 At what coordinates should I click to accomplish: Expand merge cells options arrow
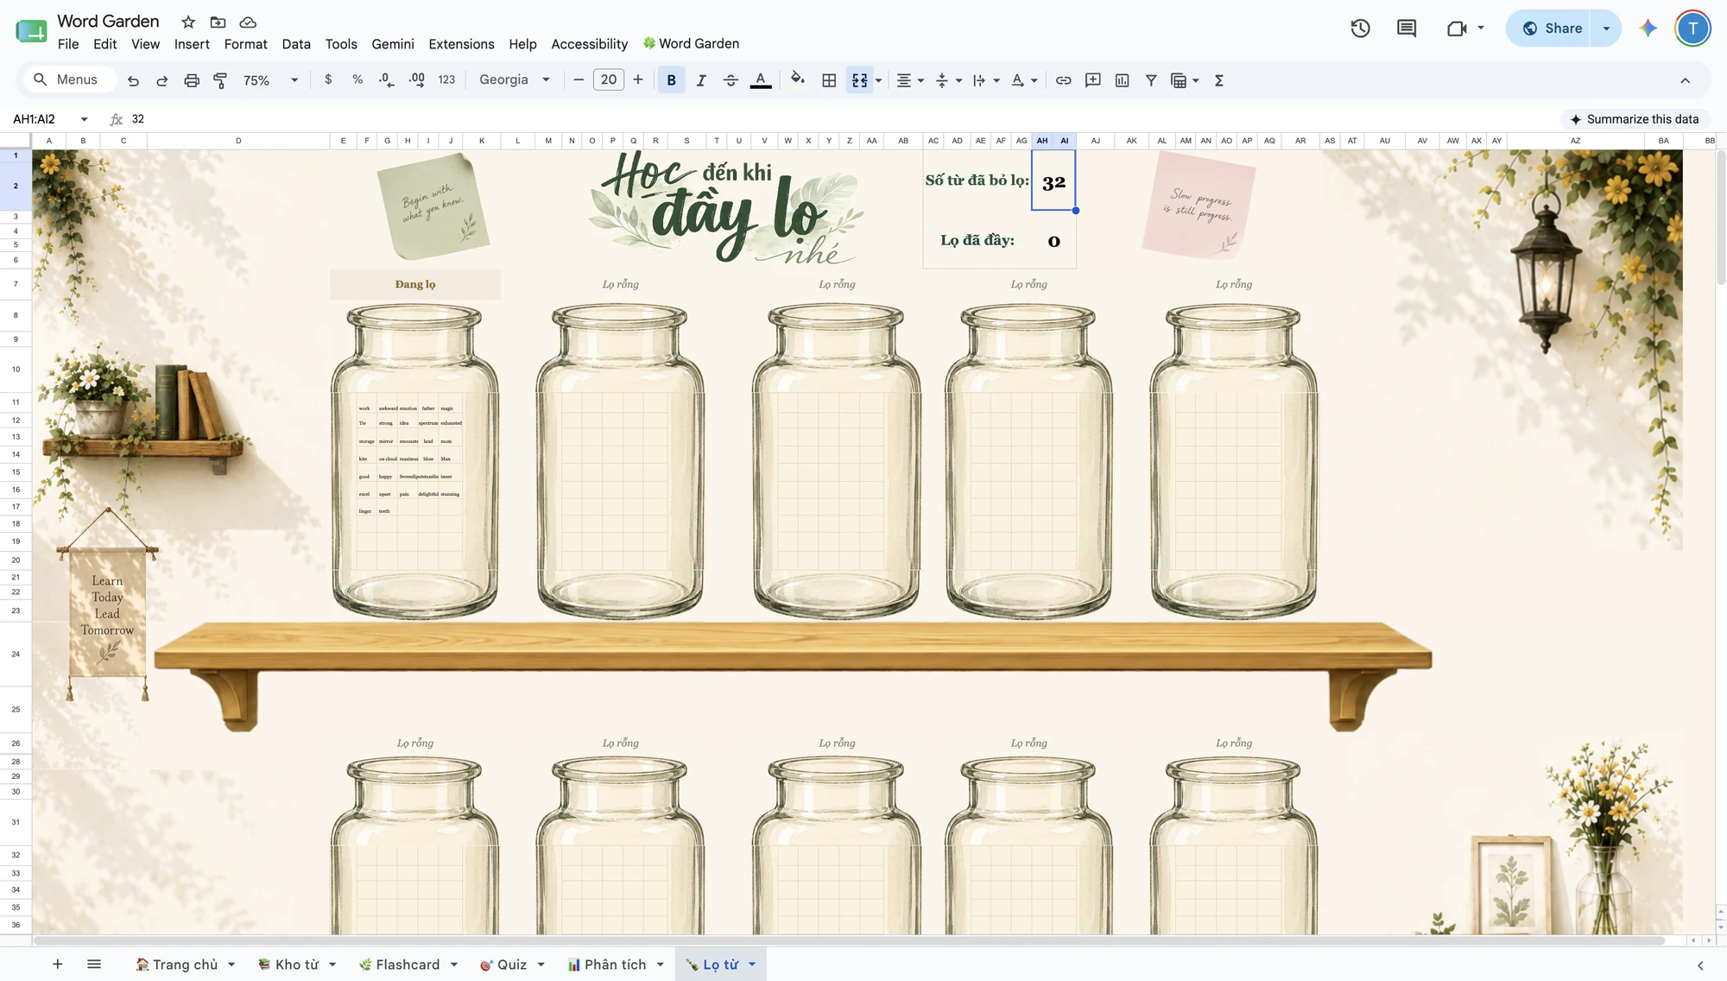pos(879,80)
